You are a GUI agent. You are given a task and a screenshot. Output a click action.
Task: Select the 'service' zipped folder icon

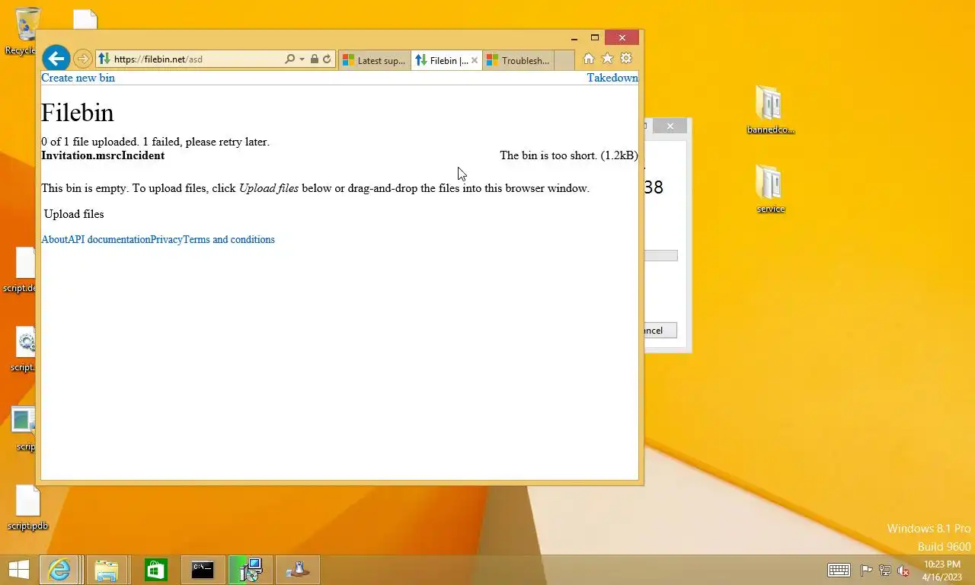point(770,189)
